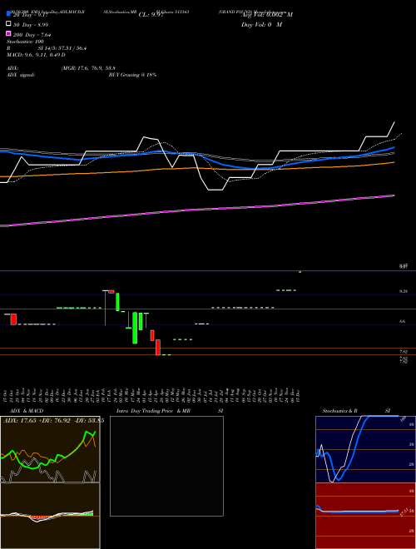Image resolution: width=416 pixels, height=549 pixels.
Task: Click the 'SI 14/5: 57.51 / 56.4' value
Action: point(62,48)
